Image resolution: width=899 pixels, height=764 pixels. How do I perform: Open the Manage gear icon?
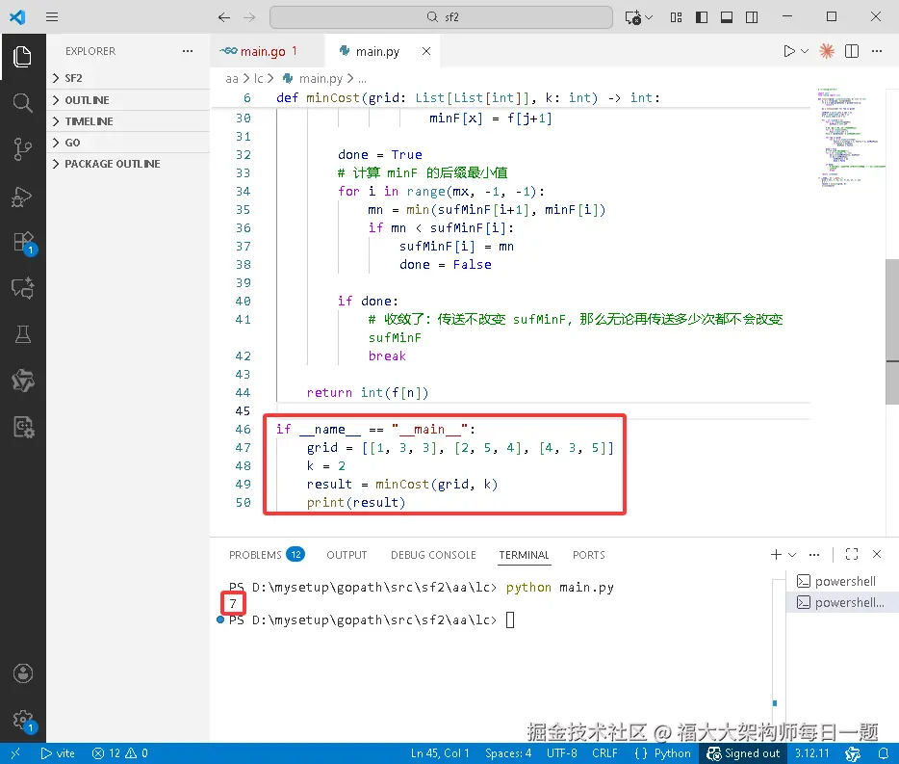click(x=23, y=721)
